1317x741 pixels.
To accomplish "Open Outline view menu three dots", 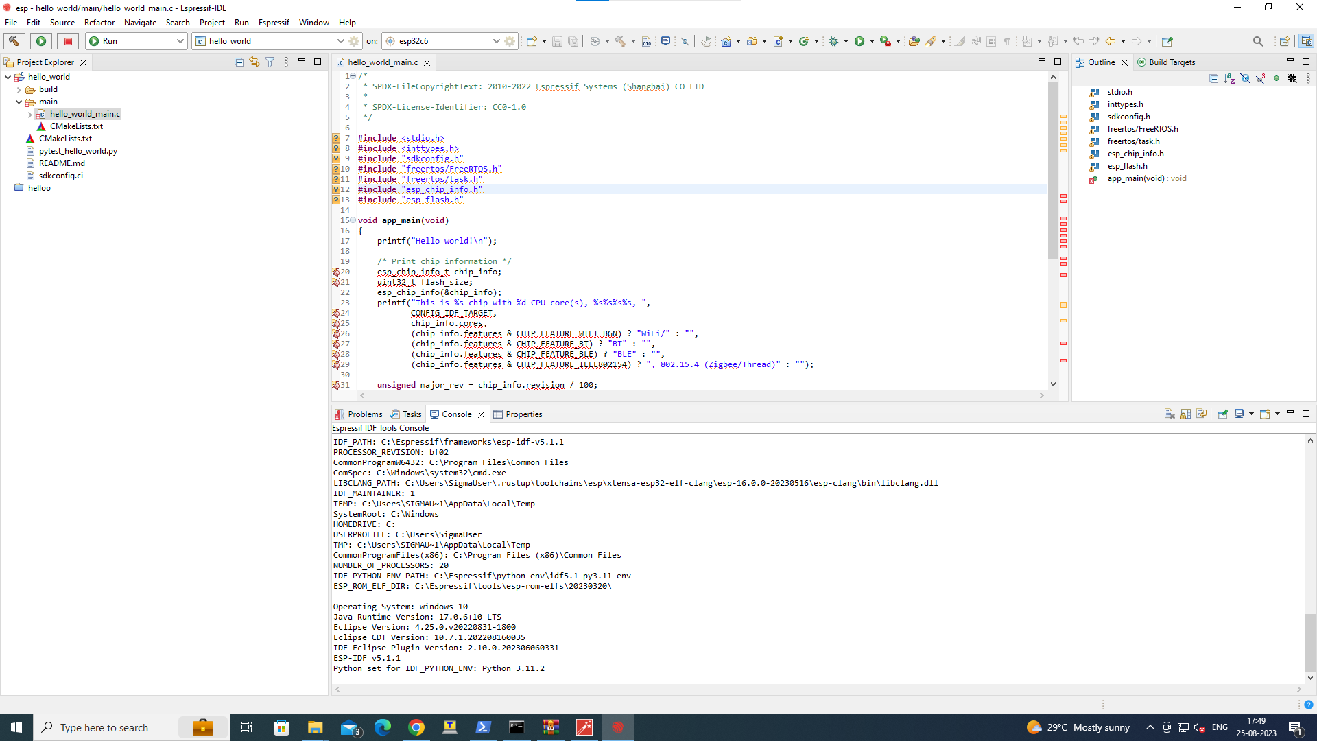I will pyautogui.click(x=1308, y=78).
